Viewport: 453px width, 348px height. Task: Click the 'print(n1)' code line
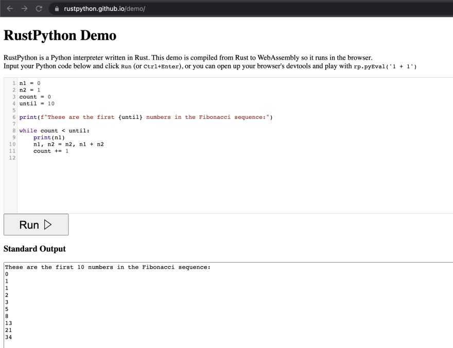coord(49,137)
